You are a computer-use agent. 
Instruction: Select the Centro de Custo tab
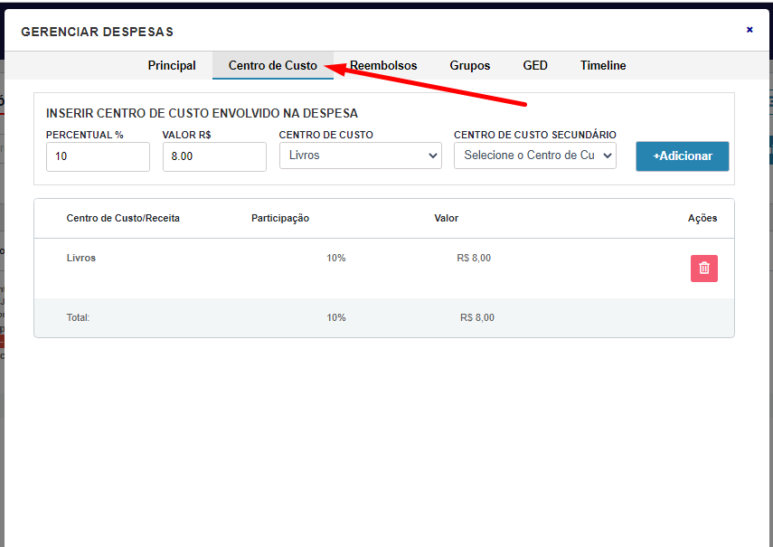click(x=273, y=65)
